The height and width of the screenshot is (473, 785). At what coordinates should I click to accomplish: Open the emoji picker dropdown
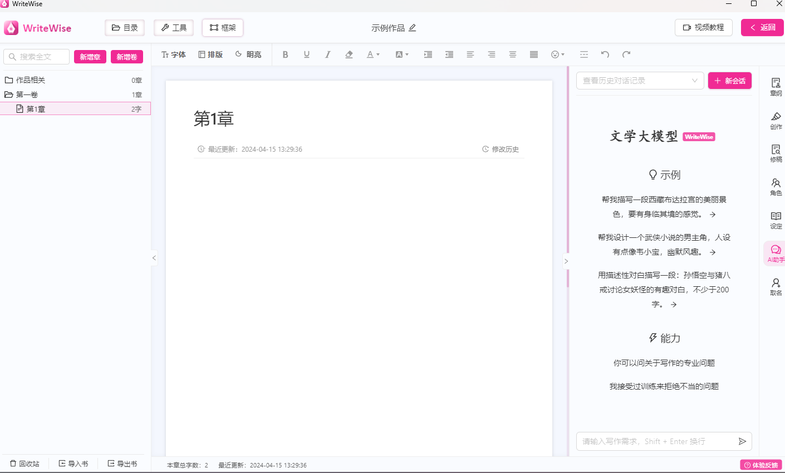pos(558,54)
